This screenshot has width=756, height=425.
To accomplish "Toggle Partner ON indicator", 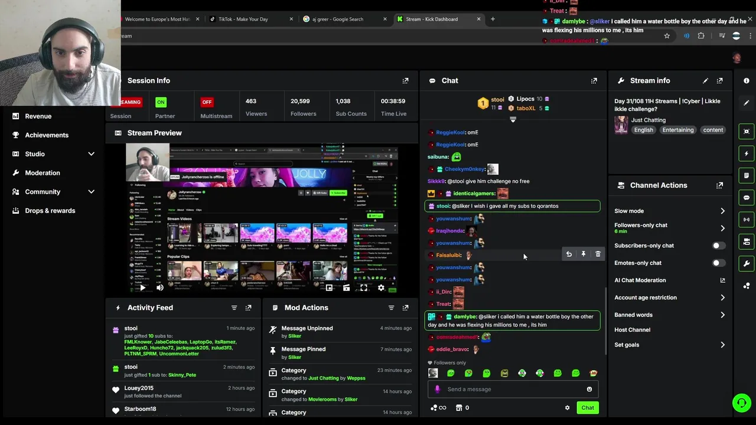I will click(161, 102).
